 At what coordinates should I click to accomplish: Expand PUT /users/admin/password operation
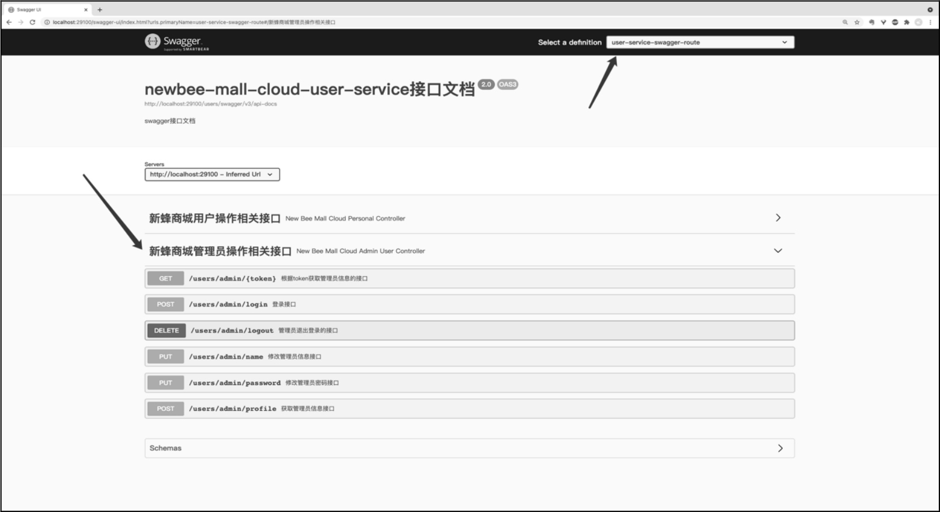[x=470, y=383]
